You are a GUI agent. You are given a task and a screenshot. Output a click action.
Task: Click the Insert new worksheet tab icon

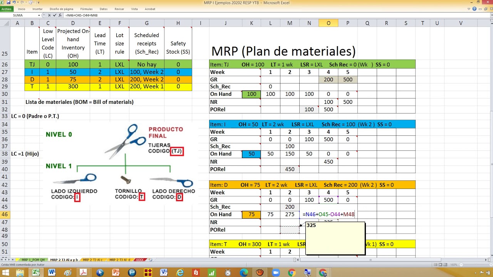pos(150,260)
